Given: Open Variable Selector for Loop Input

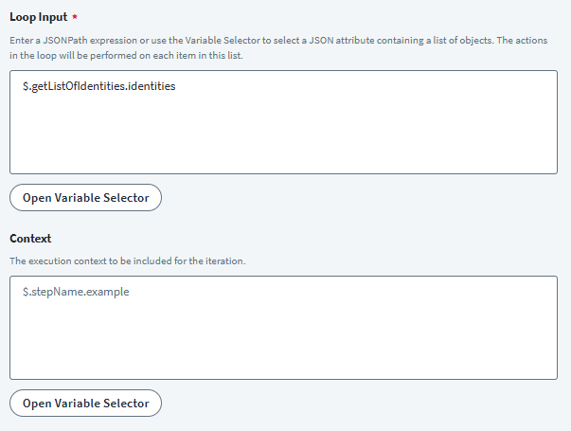Looking at the screenshot, I should [x=85, y=197].
